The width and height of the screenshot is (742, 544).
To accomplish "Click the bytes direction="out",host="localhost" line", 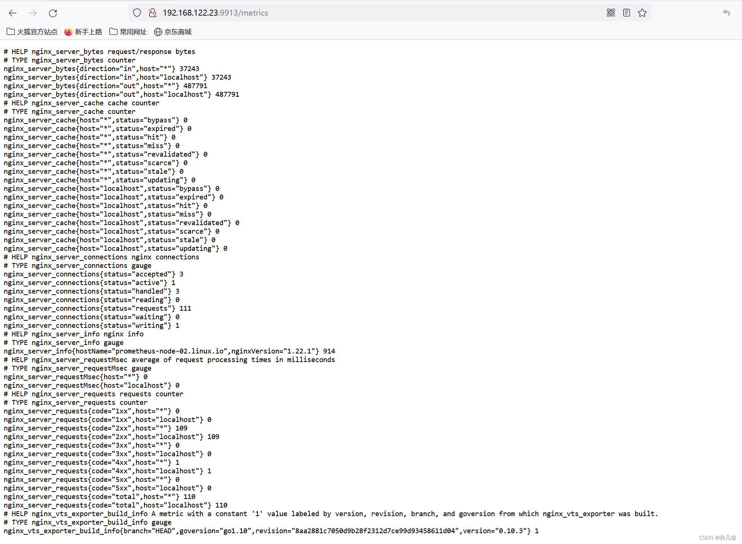I will (121, 95).
